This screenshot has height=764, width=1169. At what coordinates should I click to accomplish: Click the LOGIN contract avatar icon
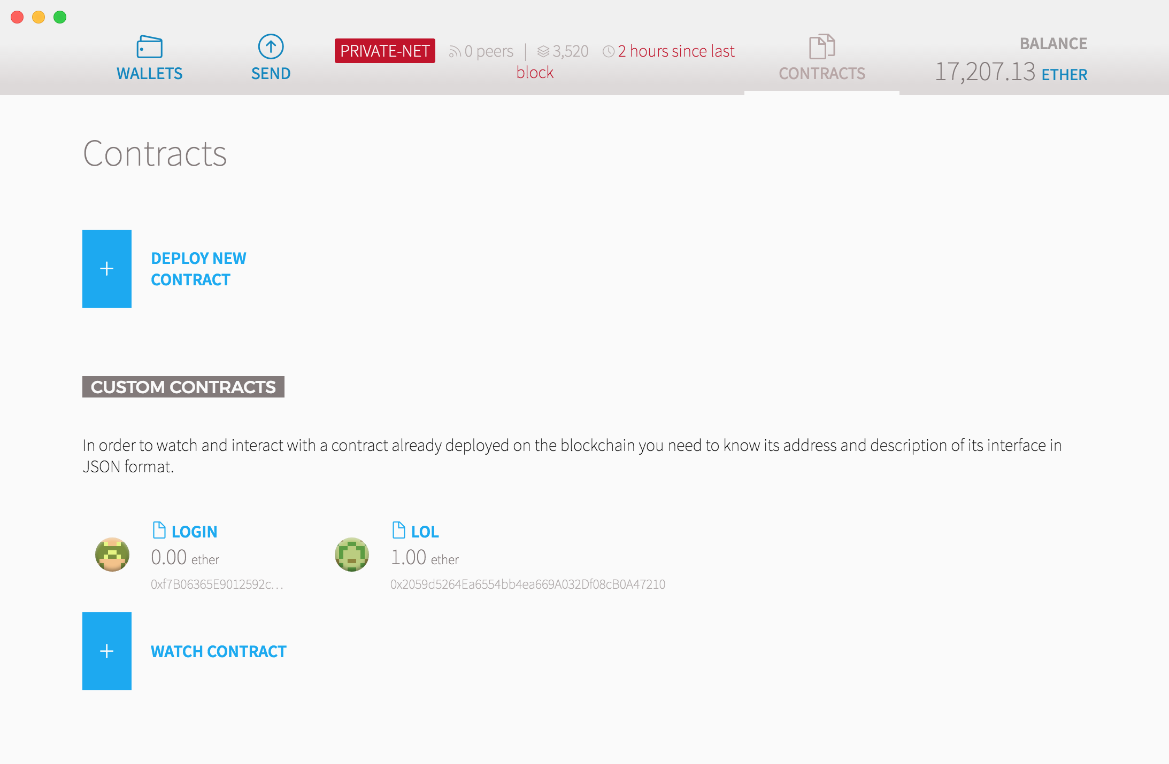click(x=111, y=554)
